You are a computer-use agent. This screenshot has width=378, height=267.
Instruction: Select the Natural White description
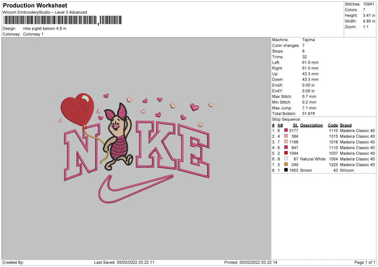(312, 159)
